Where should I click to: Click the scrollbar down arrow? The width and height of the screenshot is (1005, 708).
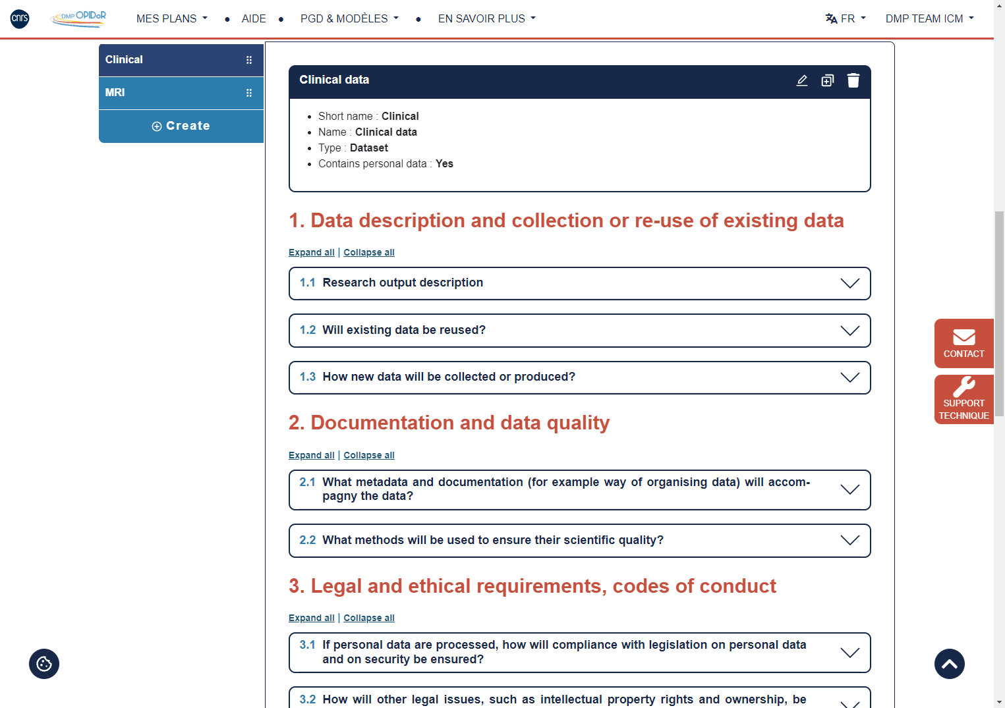(999, 702)
